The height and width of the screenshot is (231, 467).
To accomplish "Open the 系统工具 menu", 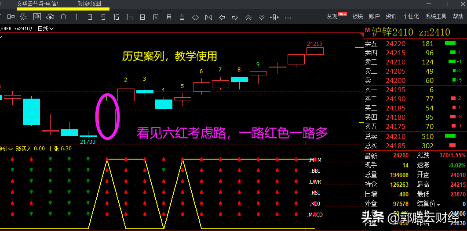I will point(436,16).
